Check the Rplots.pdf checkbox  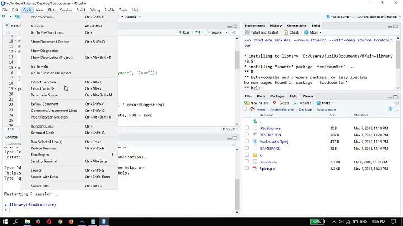click(x=246, y=168)
